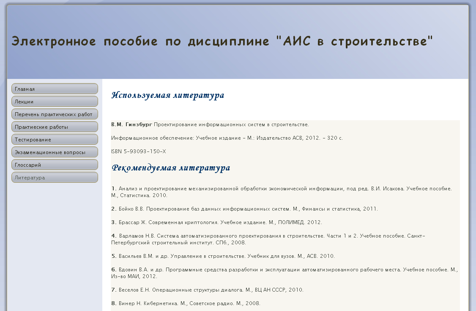This screenshot has width=476, height=311.
Task: Click reference 8 Винер Н. Кибернетика
Action: [x=186, y=303]
